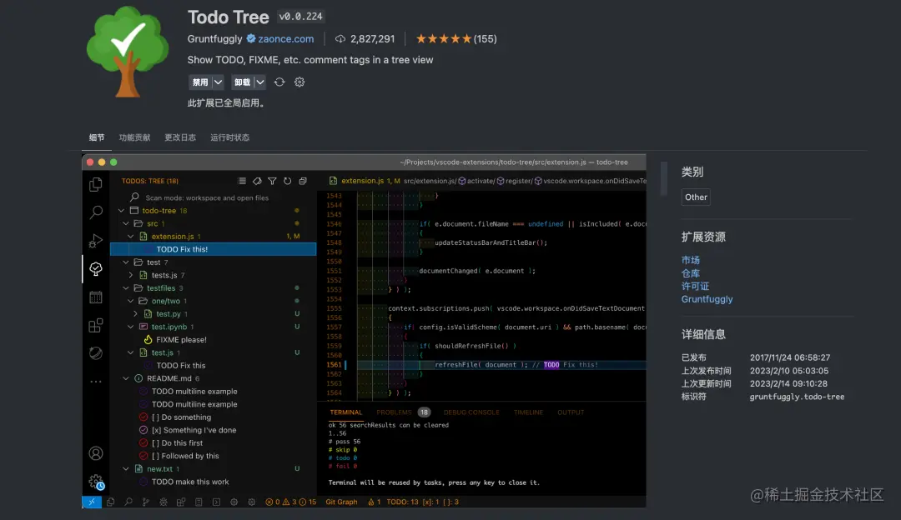
Task: Click the filter funnel icon in TODOS header
Action: tap(272, 181)
